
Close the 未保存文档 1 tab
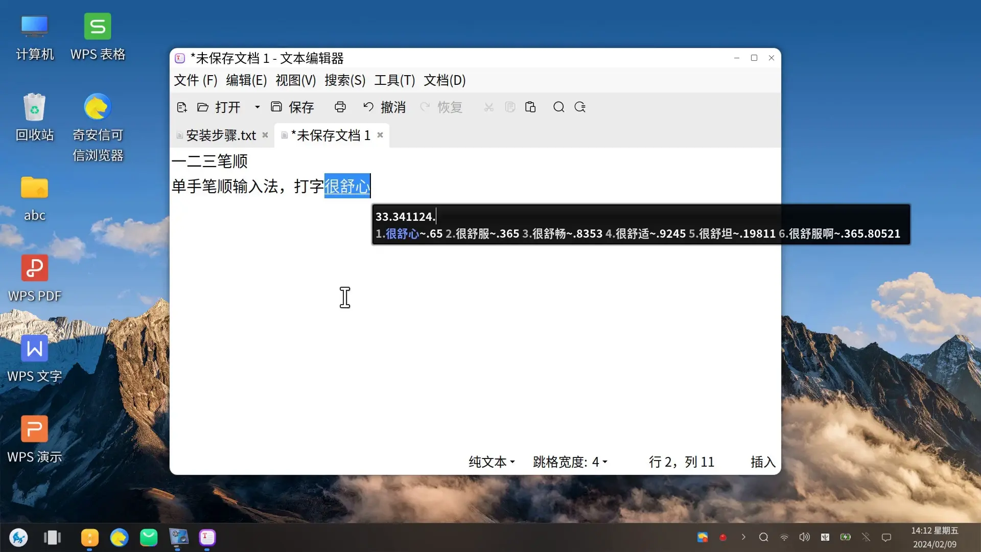point(380,135)
